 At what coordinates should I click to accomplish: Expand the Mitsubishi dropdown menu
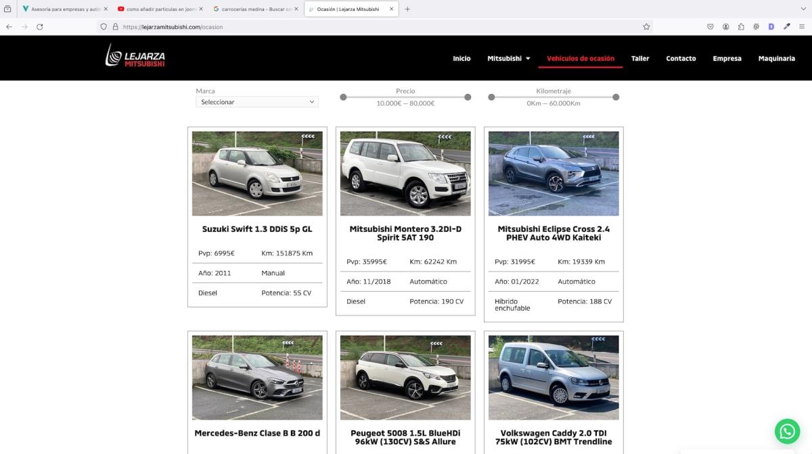point(509,59)
